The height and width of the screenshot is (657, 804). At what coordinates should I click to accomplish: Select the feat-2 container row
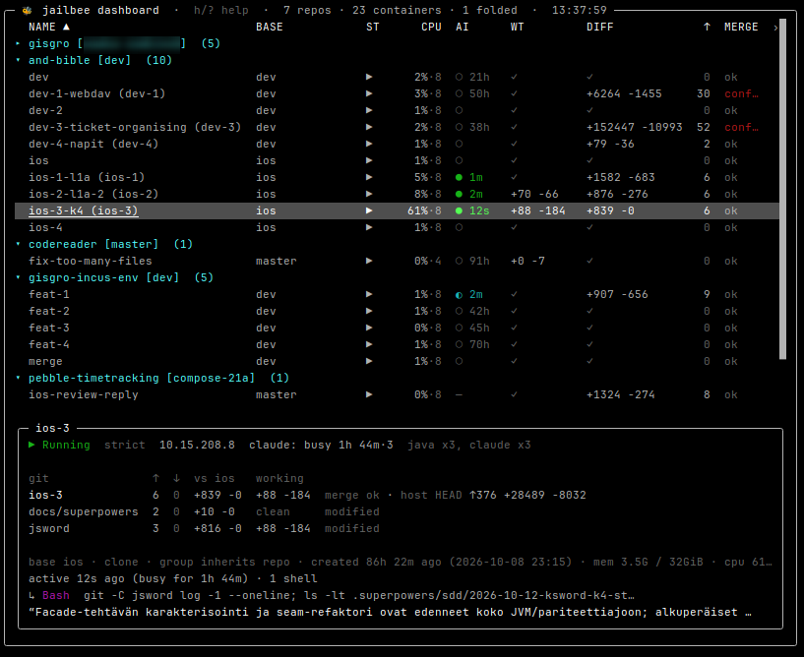click(397, 311)
